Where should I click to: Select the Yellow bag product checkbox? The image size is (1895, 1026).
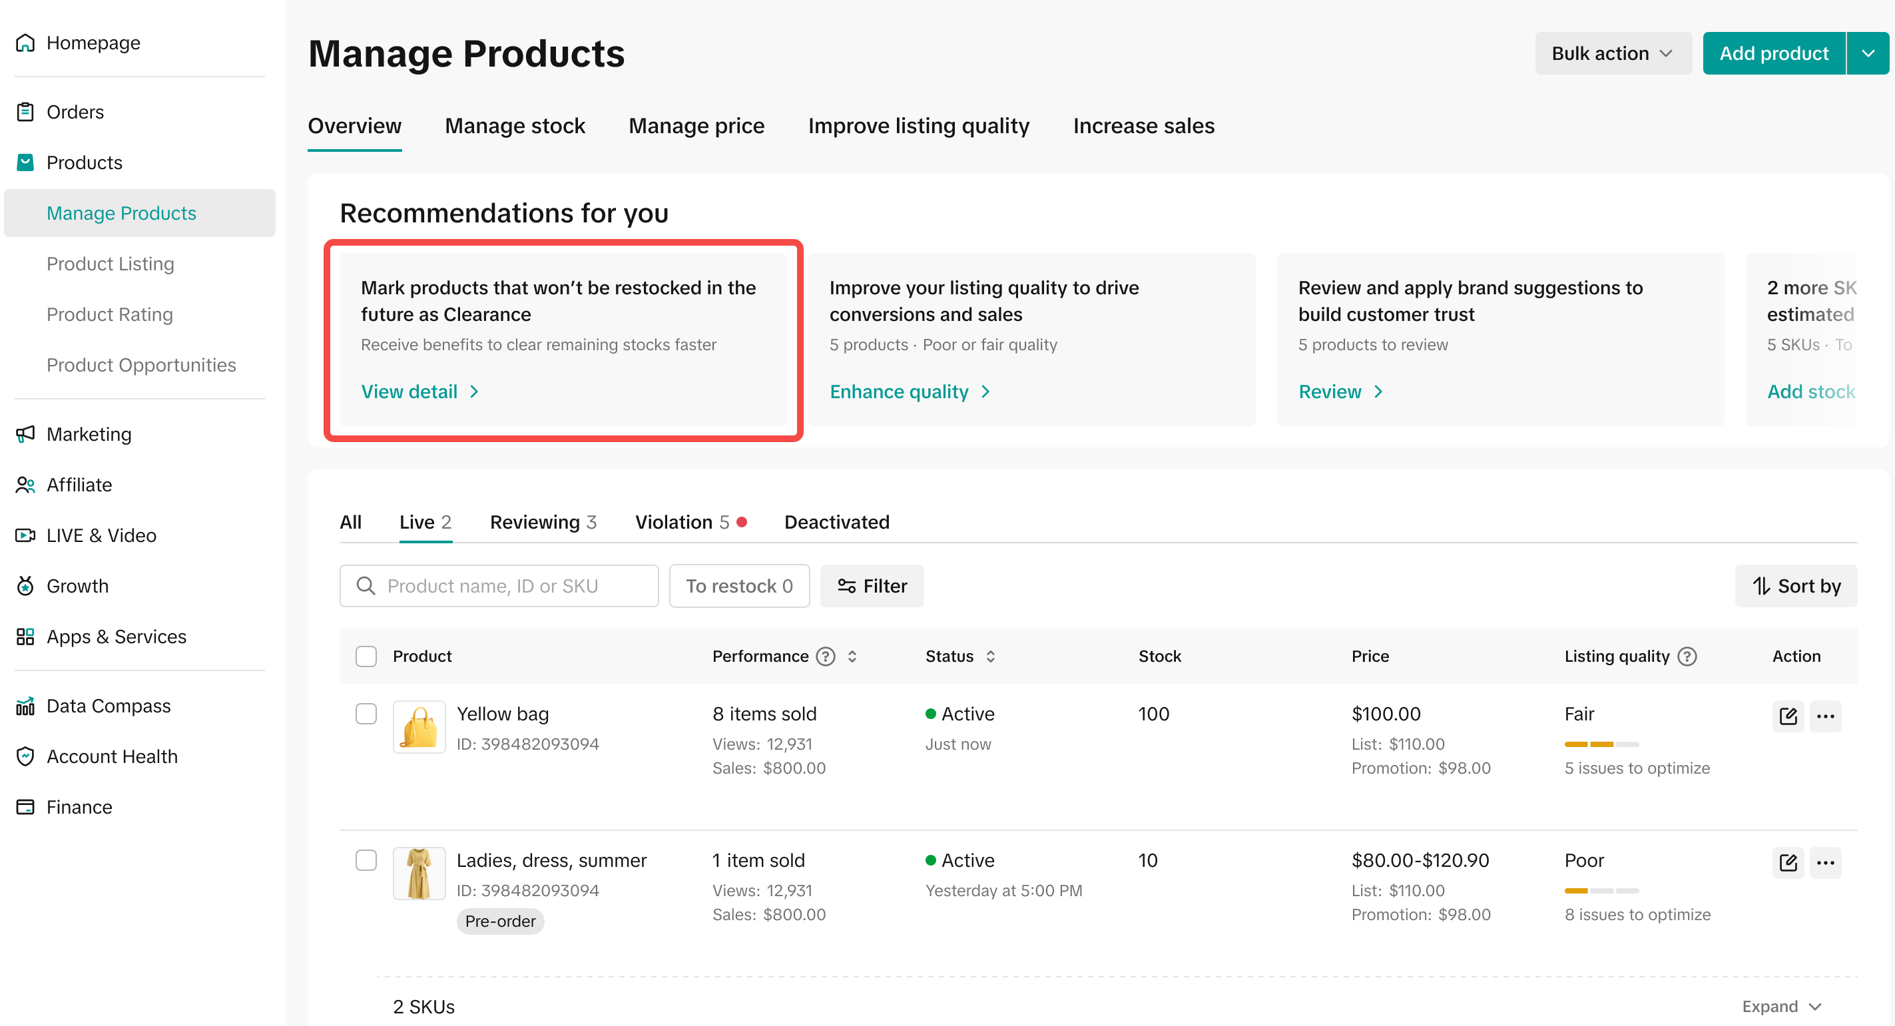(366, 714)
